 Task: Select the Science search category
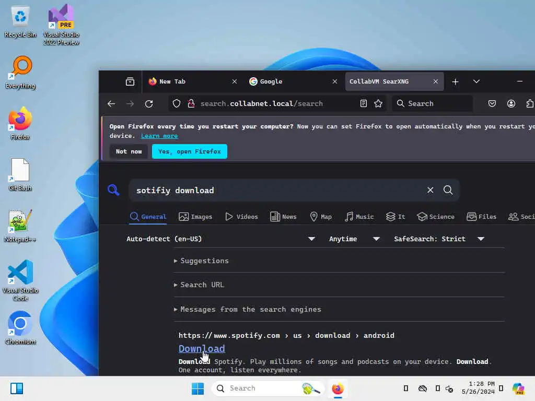[x=436, y=217]
